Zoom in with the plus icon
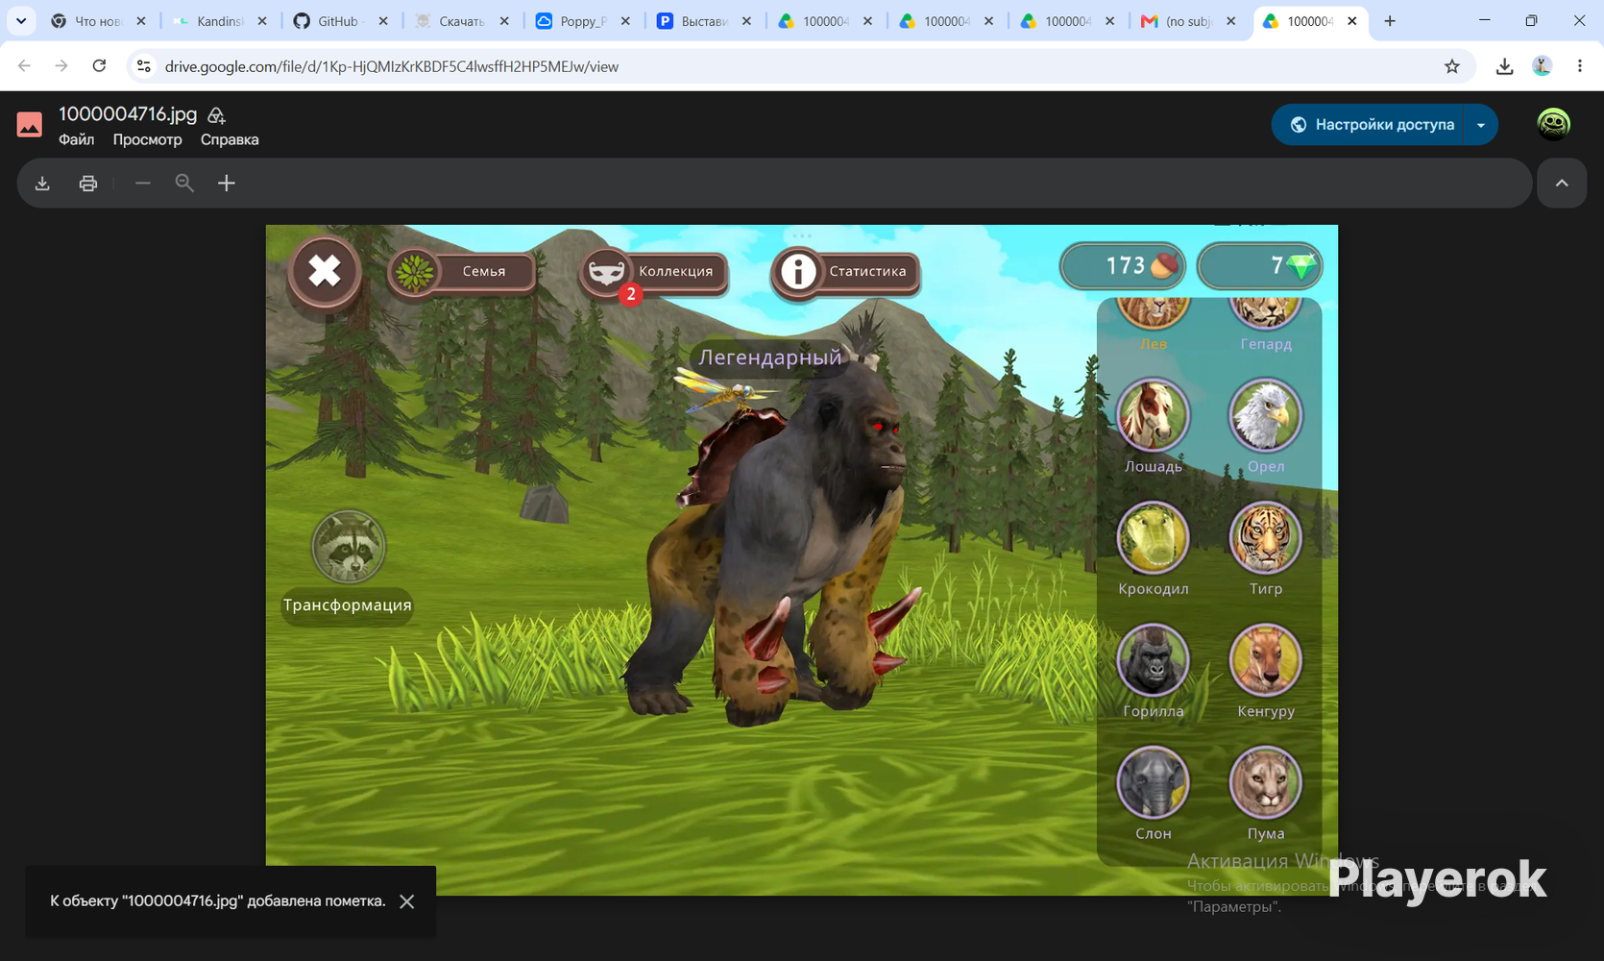This screenshot has width=1604, height=961. click(x=227, y=183)
